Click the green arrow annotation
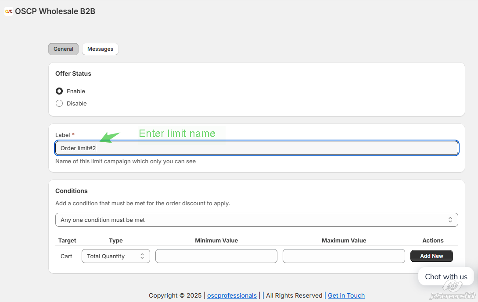Viewport: 478px width, 302px height. (109, 137)
